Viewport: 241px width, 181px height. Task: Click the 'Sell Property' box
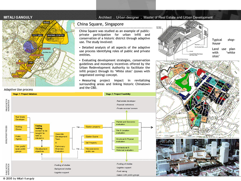(93, 143)
